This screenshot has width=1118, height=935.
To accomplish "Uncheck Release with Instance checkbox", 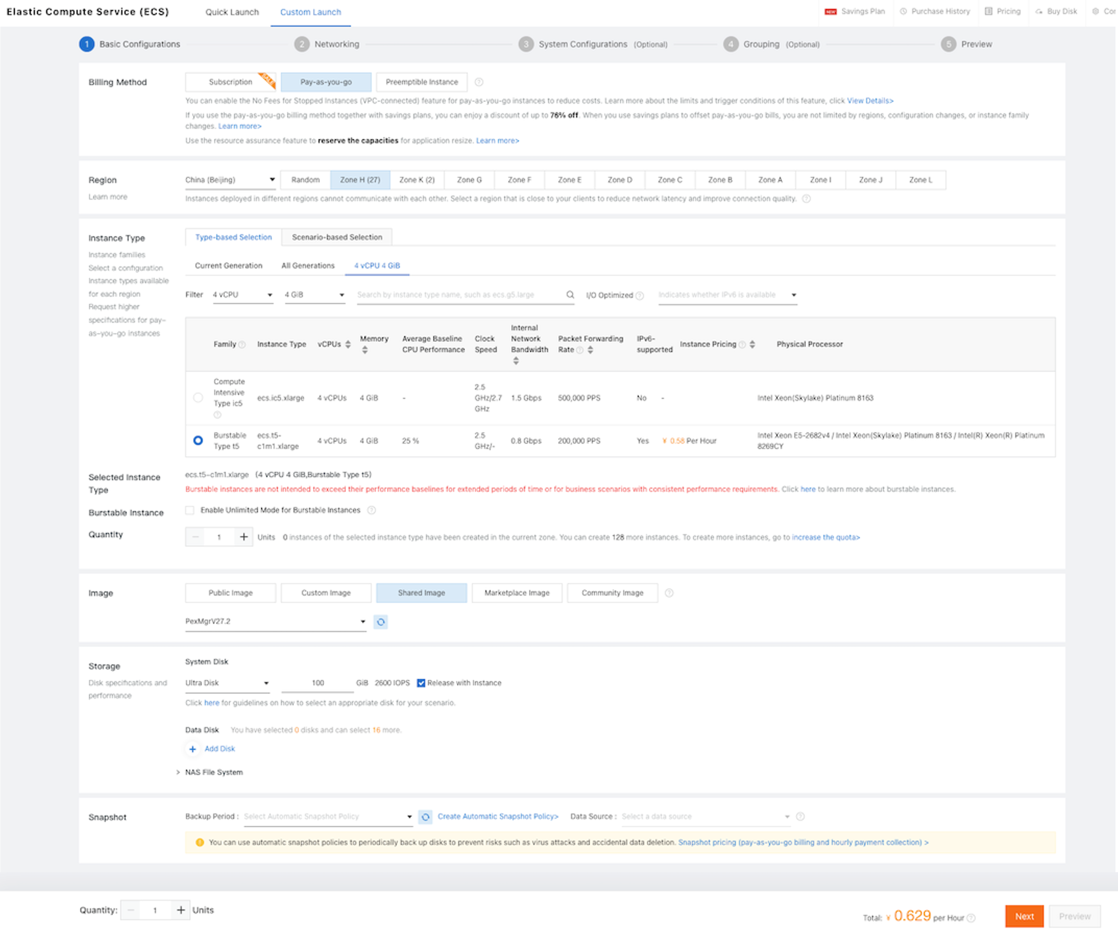I will coord(421,683).
